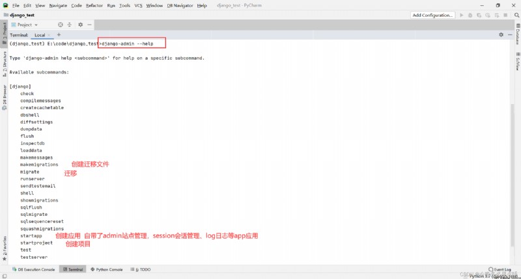
Task: Click the 'shell' subcommand text
Action: [x=27, y=193]
